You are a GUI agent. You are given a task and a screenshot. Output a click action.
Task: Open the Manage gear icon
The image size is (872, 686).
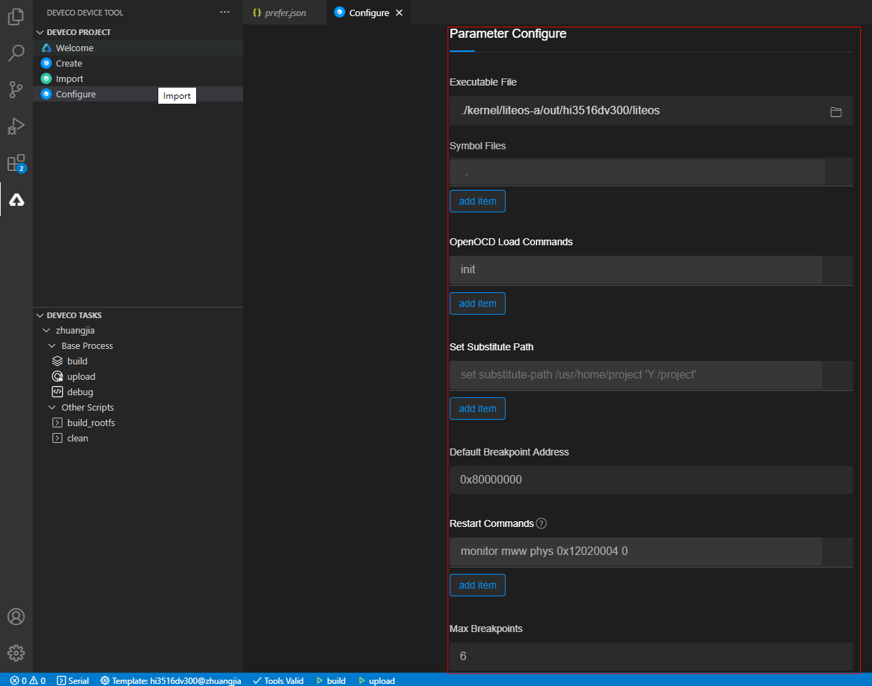[16, 653]
